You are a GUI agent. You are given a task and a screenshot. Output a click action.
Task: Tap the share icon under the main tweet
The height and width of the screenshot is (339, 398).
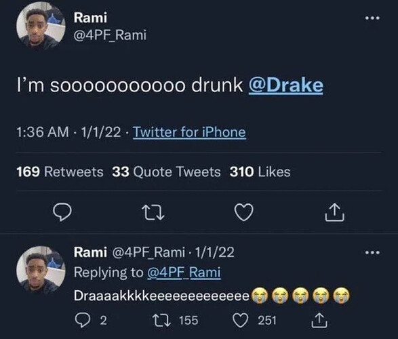(x=334, y=212)
